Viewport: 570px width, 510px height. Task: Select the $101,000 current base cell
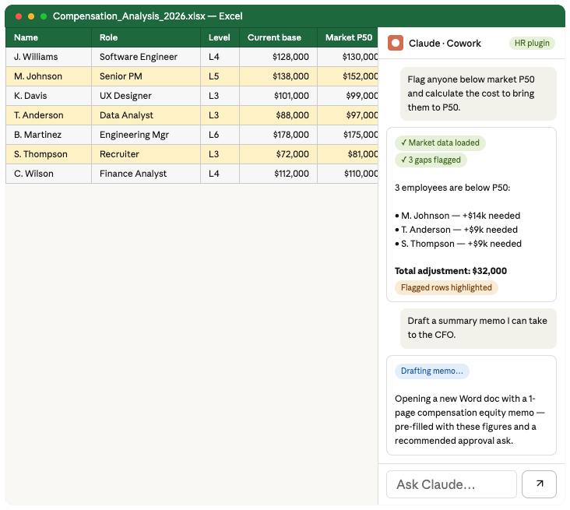click(278, 96)
